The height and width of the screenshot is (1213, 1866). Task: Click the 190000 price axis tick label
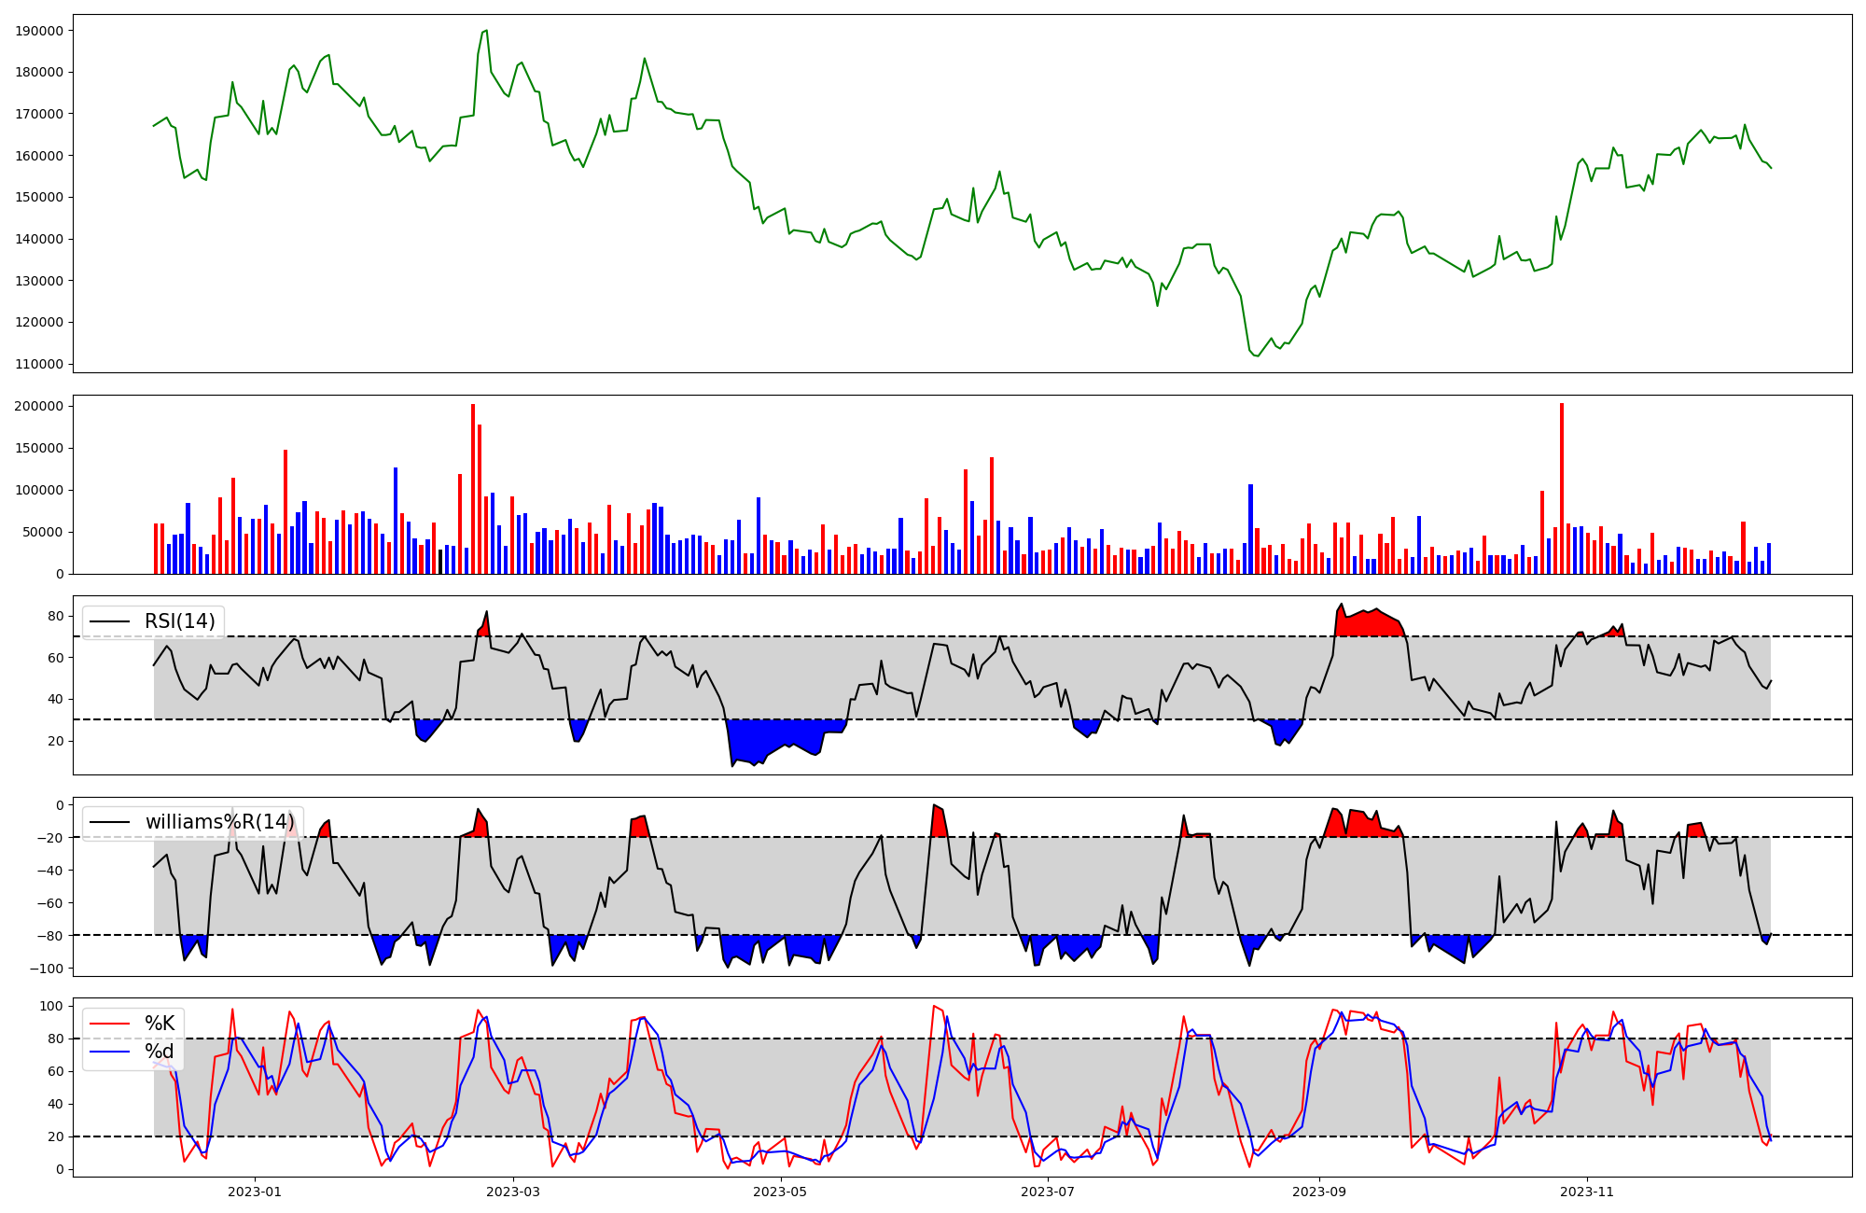[x=40, y=31]
